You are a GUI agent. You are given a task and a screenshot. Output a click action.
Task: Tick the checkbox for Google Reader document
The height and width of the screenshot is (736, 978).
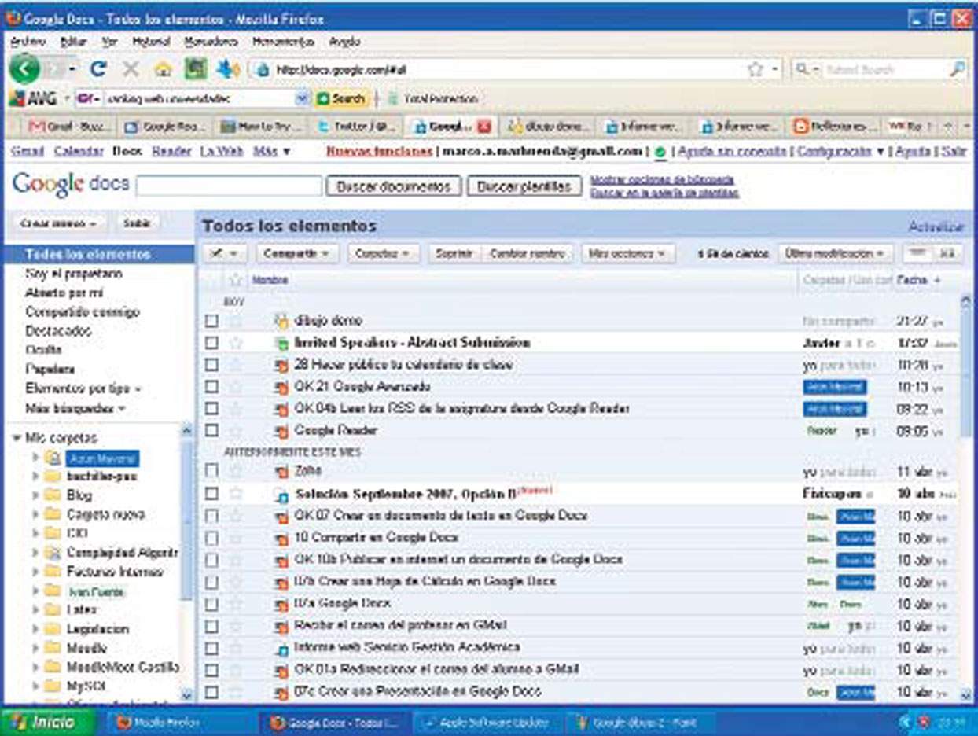(211, 431)
